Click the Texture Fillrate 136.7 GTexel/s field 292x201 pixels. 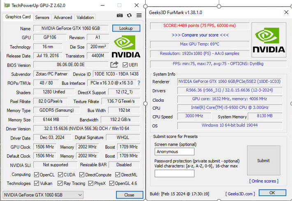tap(121, 101)
